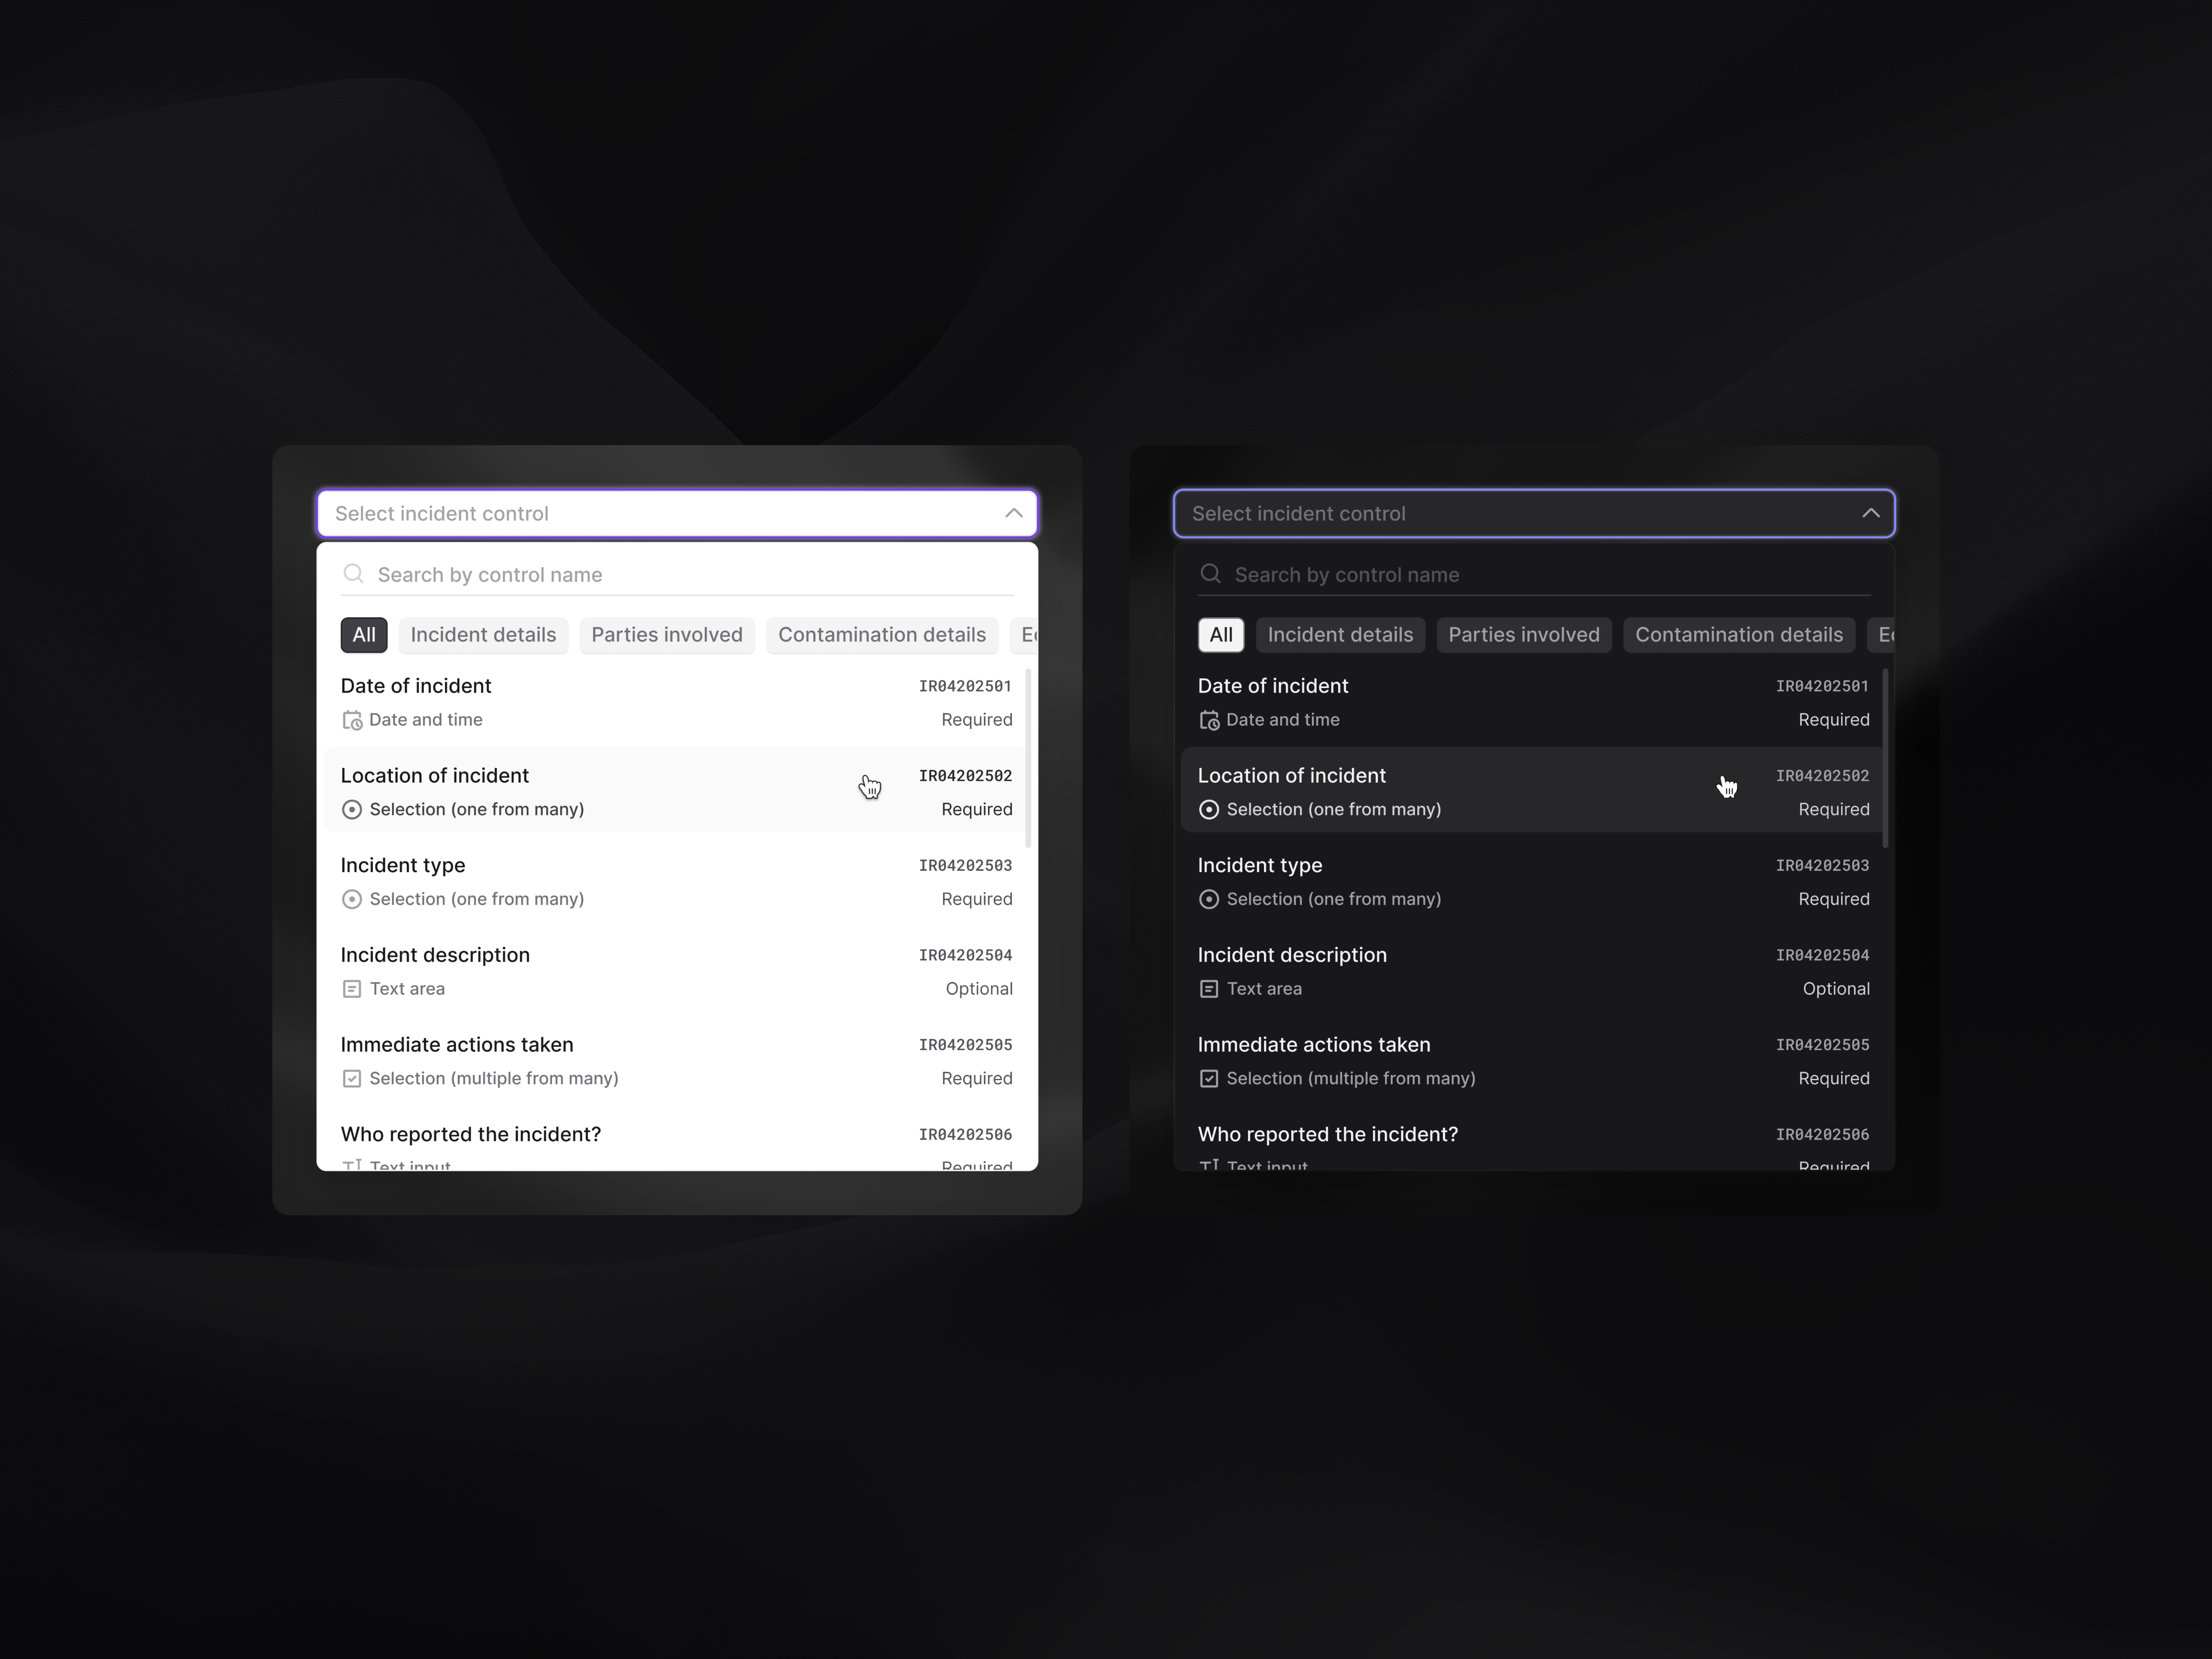The image size is (2212, 1659).
Task: Click radio icon under Incident type, dark panel
Action: (1209, 899)
